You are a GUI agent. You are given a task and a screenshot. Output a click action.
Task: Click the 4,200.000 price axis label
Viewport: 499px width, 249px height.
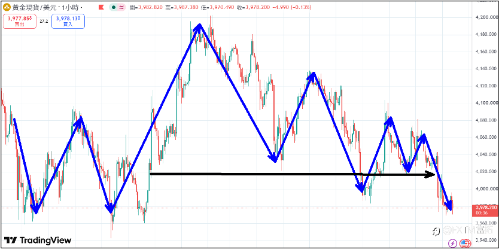pos(486,17)
